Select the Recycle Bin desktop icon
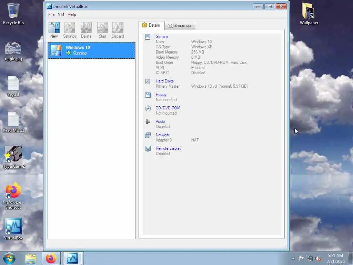The width and height of the screenshot is (353, 265). [13, 14]
